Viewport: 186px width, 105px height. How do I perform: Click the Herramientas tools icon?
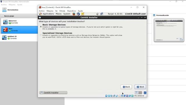(x=4, y=10)
